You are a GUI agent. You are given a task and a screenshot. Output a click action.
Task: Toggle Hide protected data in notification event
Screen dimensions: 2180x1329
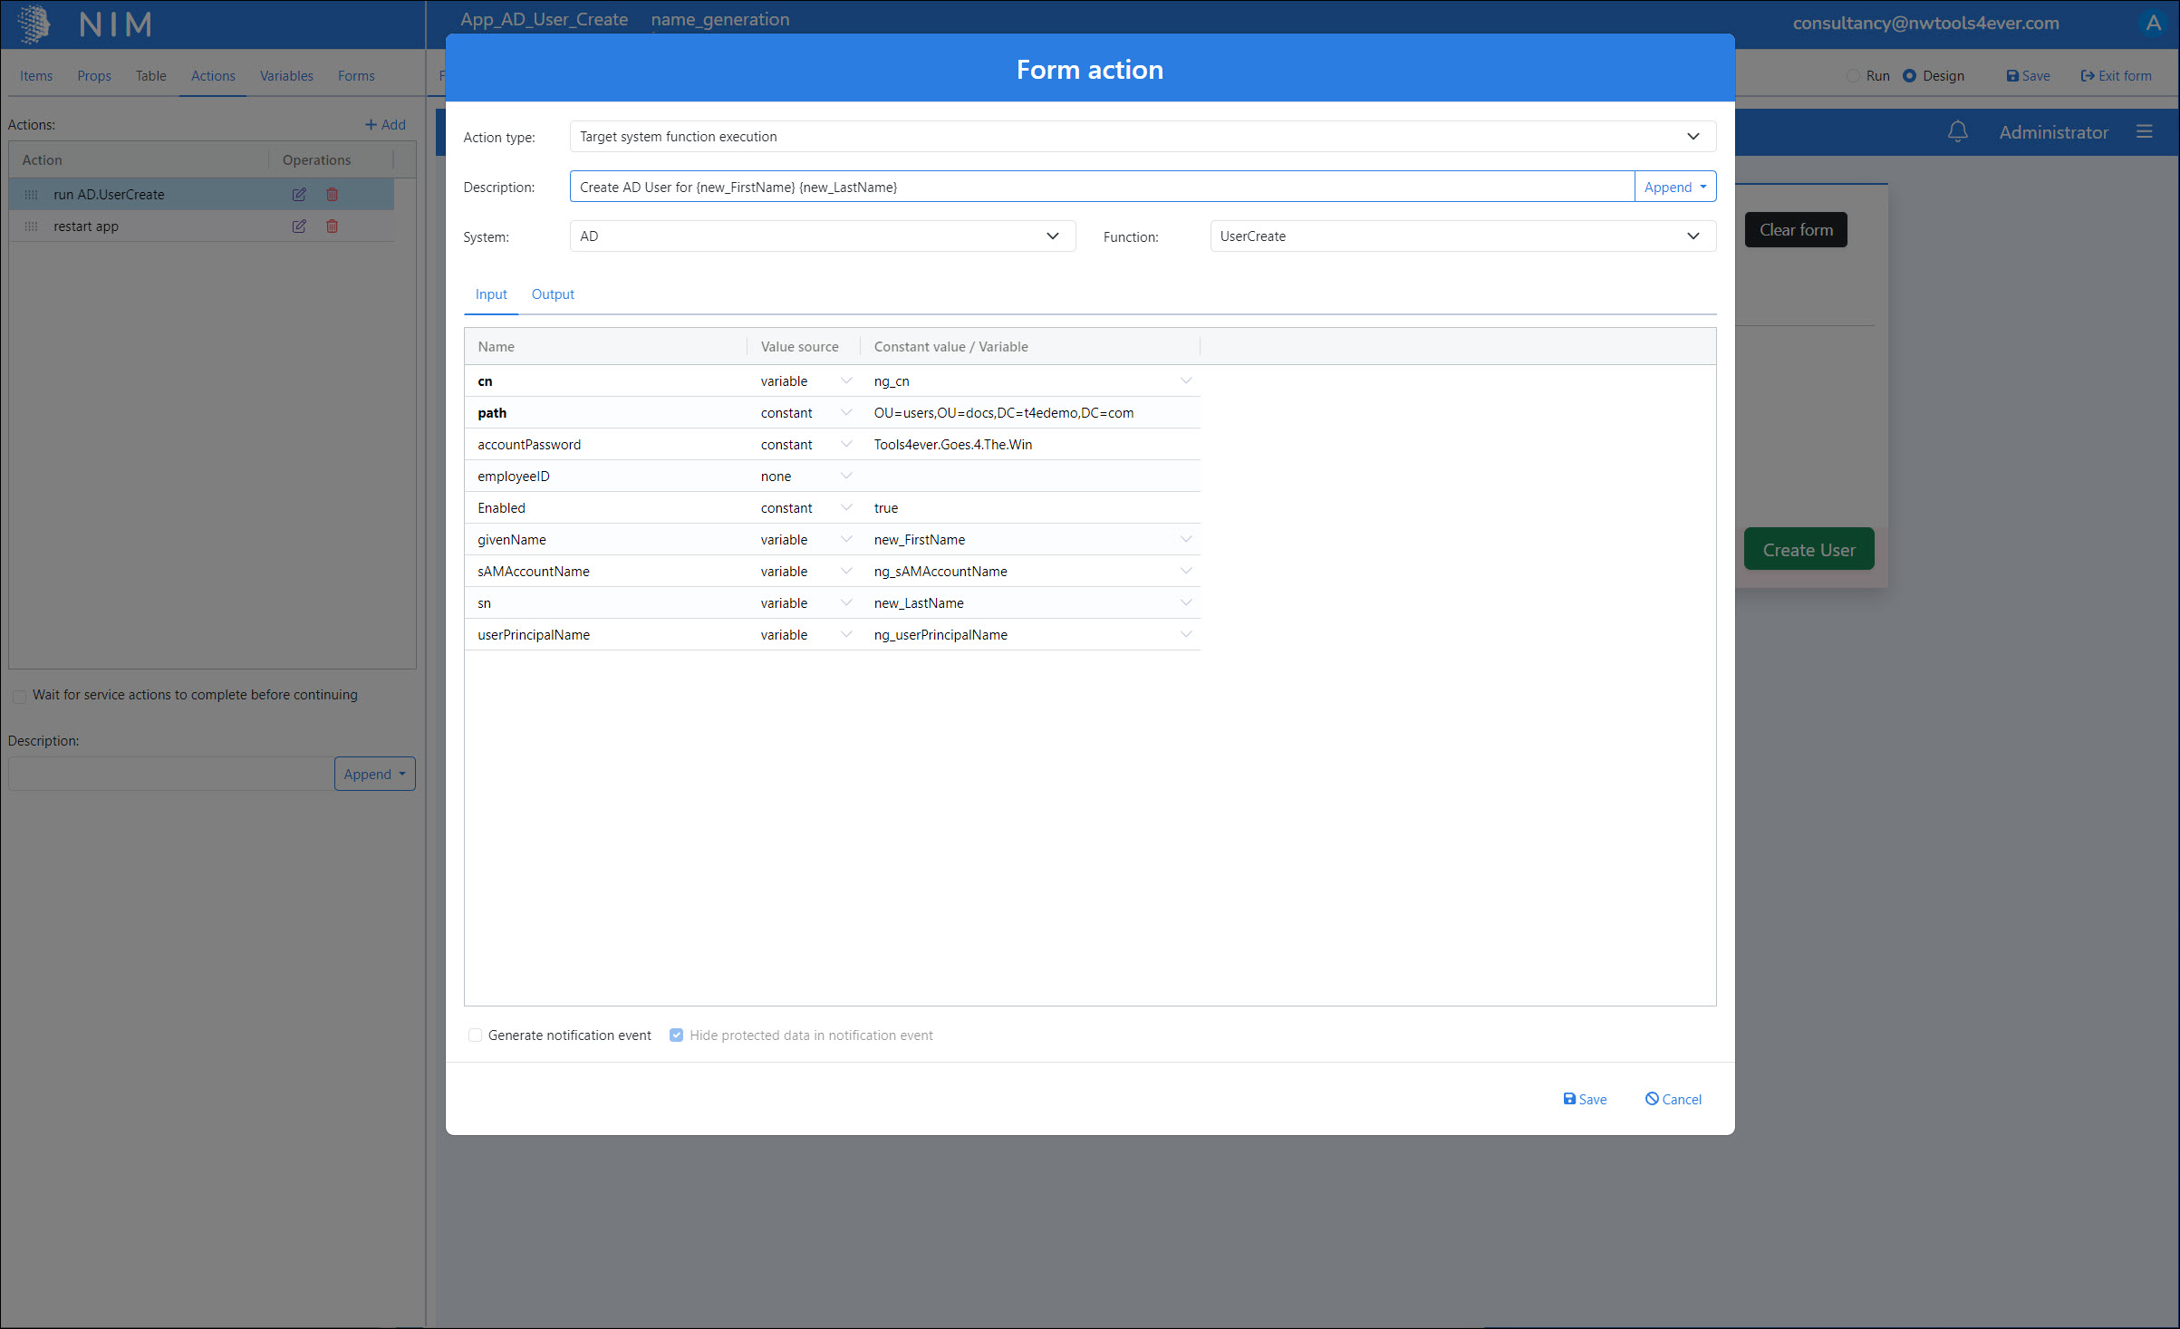[x=676, y=1035]
